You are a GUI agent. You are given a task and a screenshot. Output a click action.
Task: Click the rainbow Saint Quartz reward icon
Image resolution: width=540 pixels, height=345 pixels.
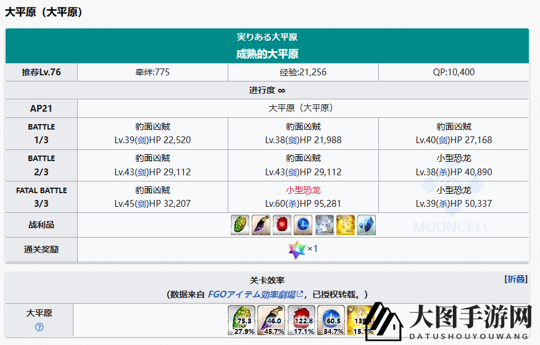pos(297,249)
